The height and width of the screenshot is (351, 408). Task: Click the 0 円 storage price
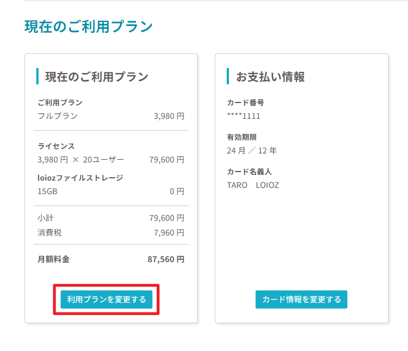pyautogui.click(x=177, y=191)
